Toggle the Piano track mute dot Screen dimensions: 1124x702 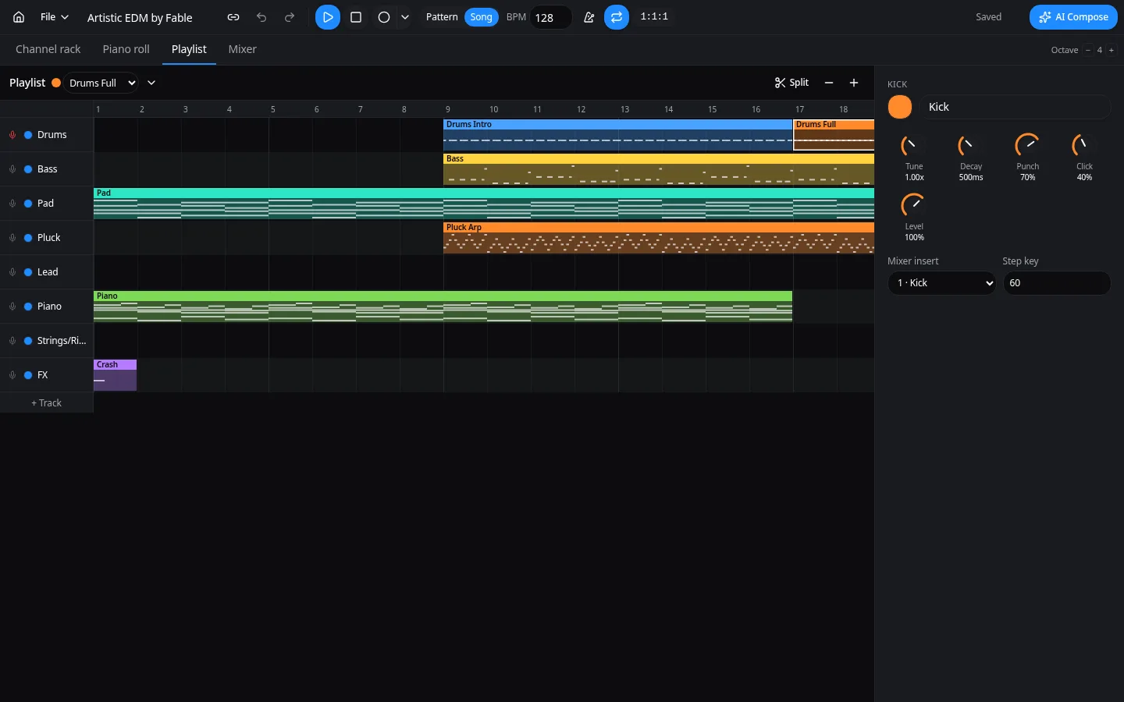pyautogui.click(x=28, y=307)
